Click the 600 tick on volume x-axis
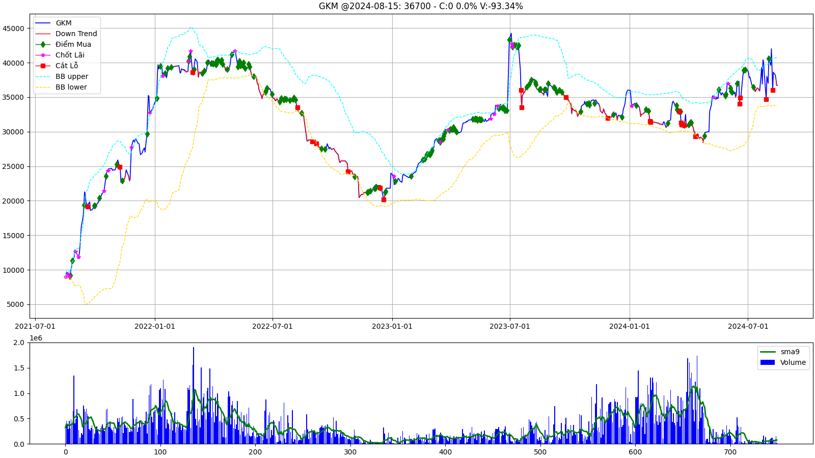Screen dimensions: 815x458 (x=635, y=452)
